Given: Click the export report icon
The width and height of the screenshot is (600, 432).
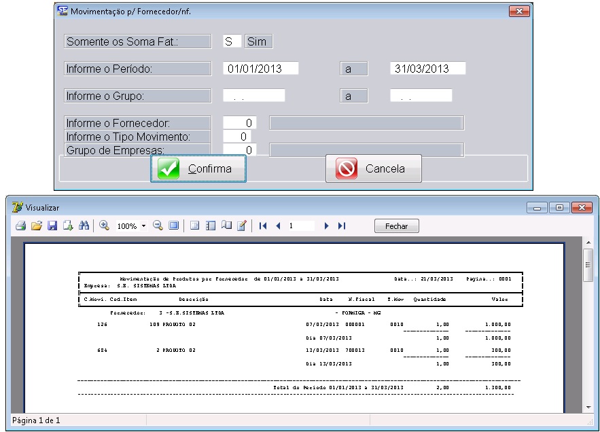Looking at the screenshot, I should tap(68, 226).
